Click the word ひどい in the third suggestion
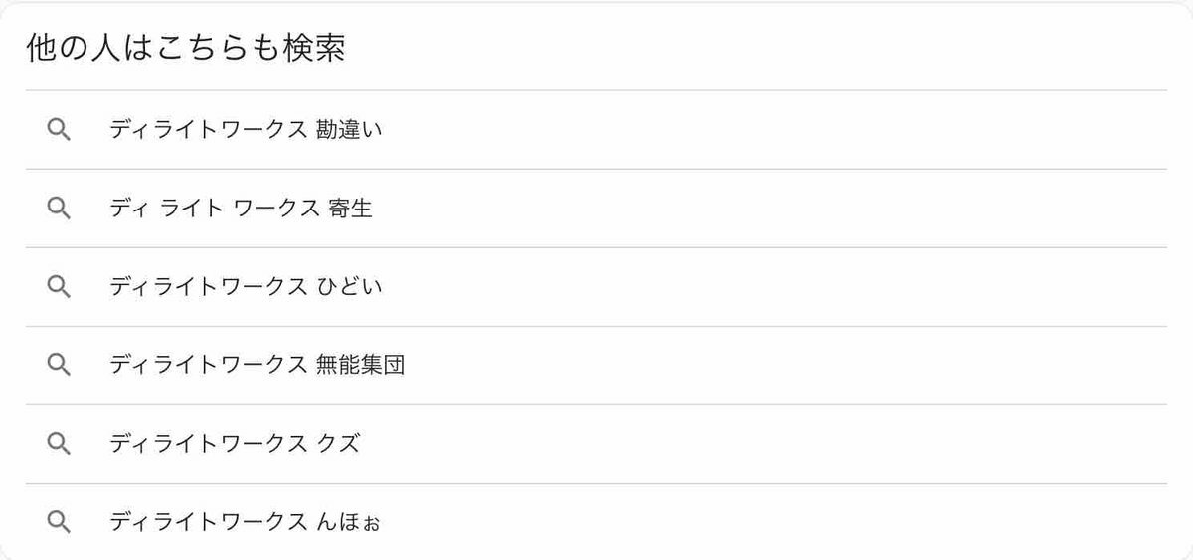 tap(349, 287)
